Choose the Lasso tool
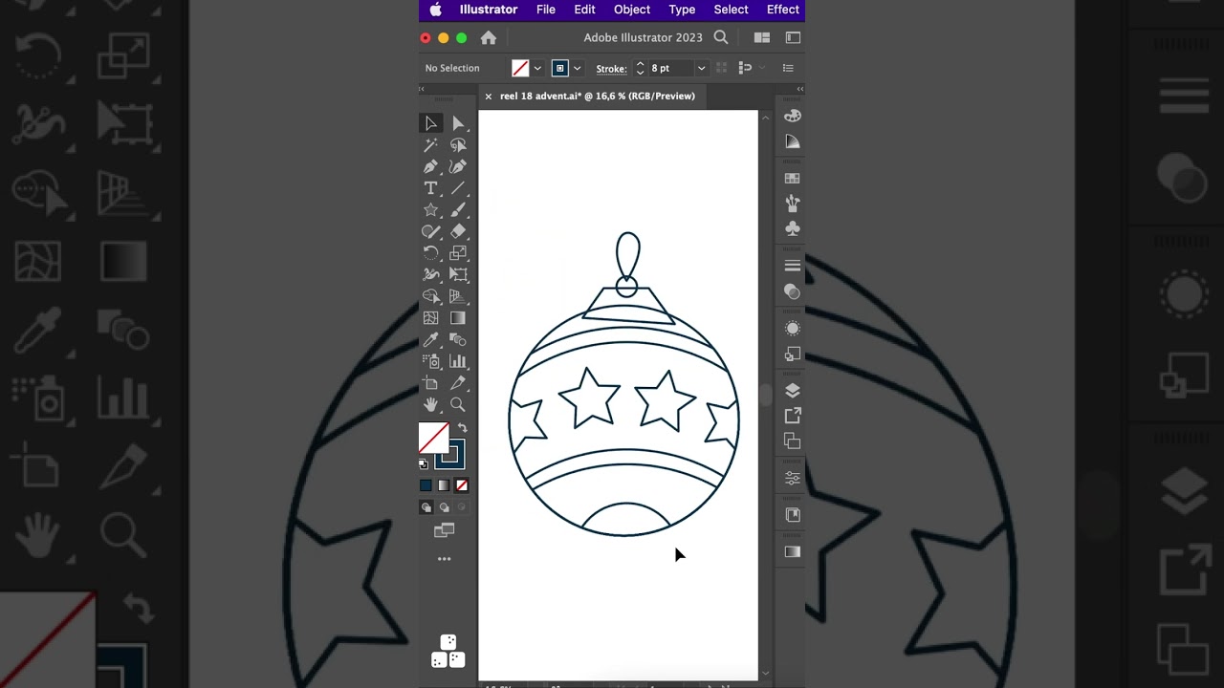Image resolution: width=1224 pixels, height=688 pixels. [458, 145]
